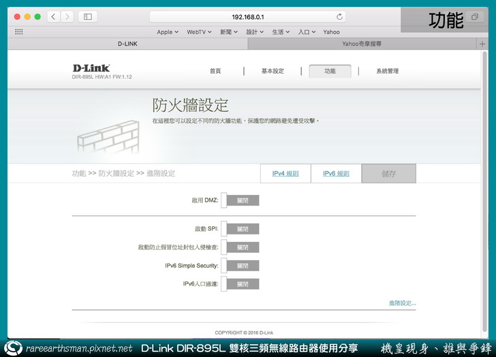Open the IPv4 規則 link
Image resolution: width=496 pixels, height=357 pixels.
(285, 174)
